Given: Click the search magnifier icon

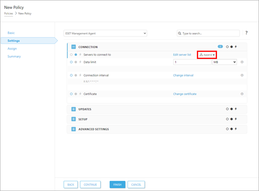Looking at the screenshot, I should pos(180,33).
